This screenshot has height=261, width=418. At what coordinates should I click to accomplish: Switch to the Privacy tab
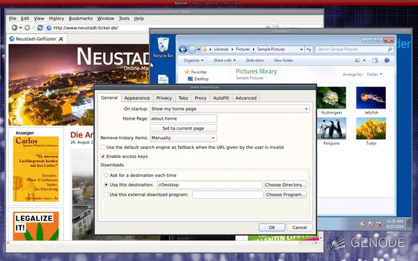pos(164,98)
